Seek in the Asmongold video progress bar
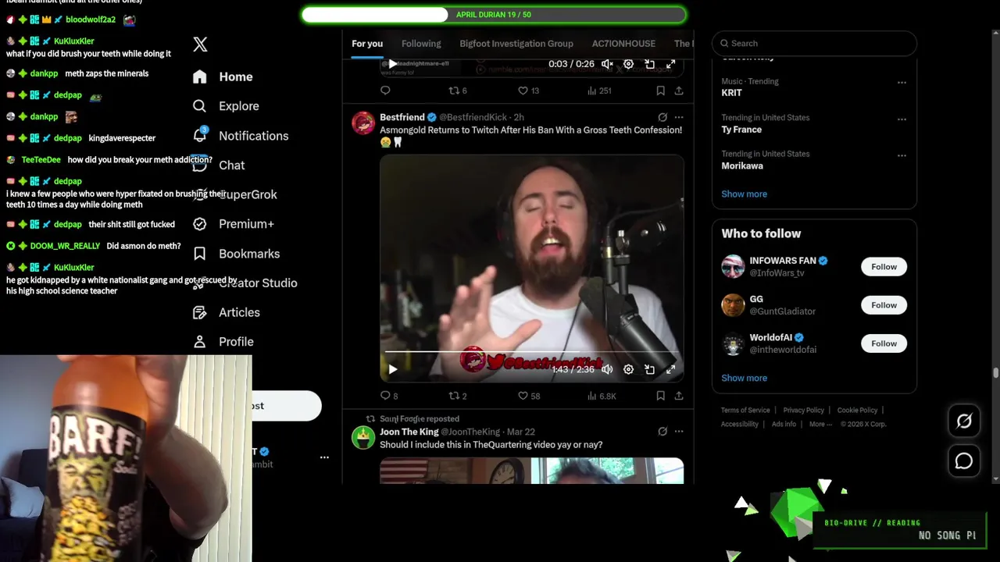1000x562 pixels. pos(531,353)
